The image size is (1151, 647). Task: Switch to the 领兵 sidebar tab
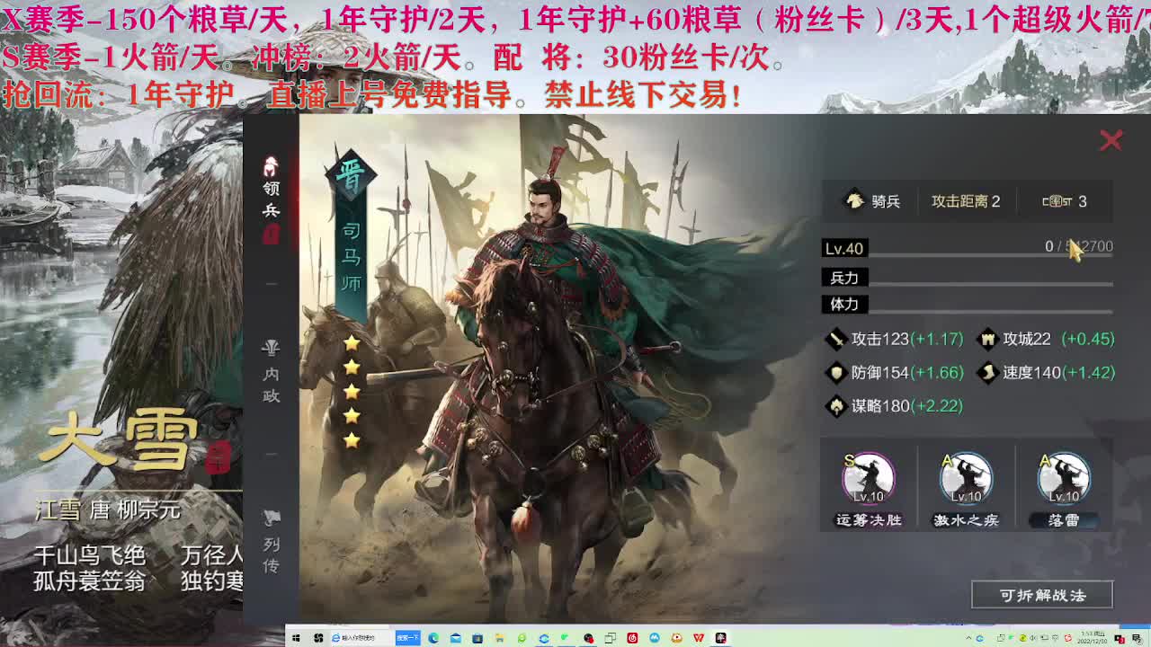pos(272,193)
